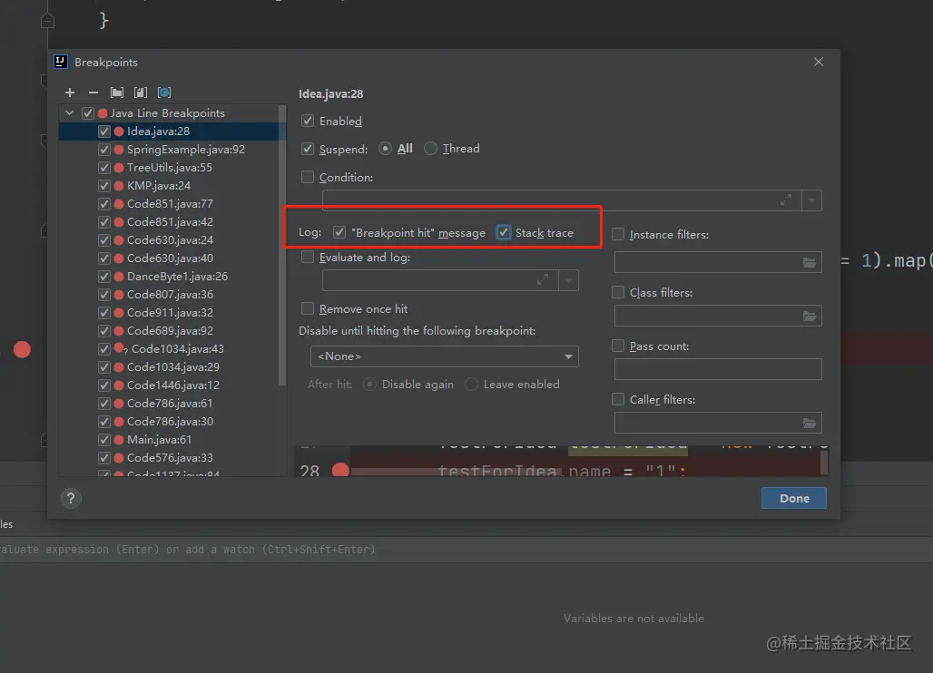
Task: Expand the Evaluate and log field icon
Action: [543, 280]
